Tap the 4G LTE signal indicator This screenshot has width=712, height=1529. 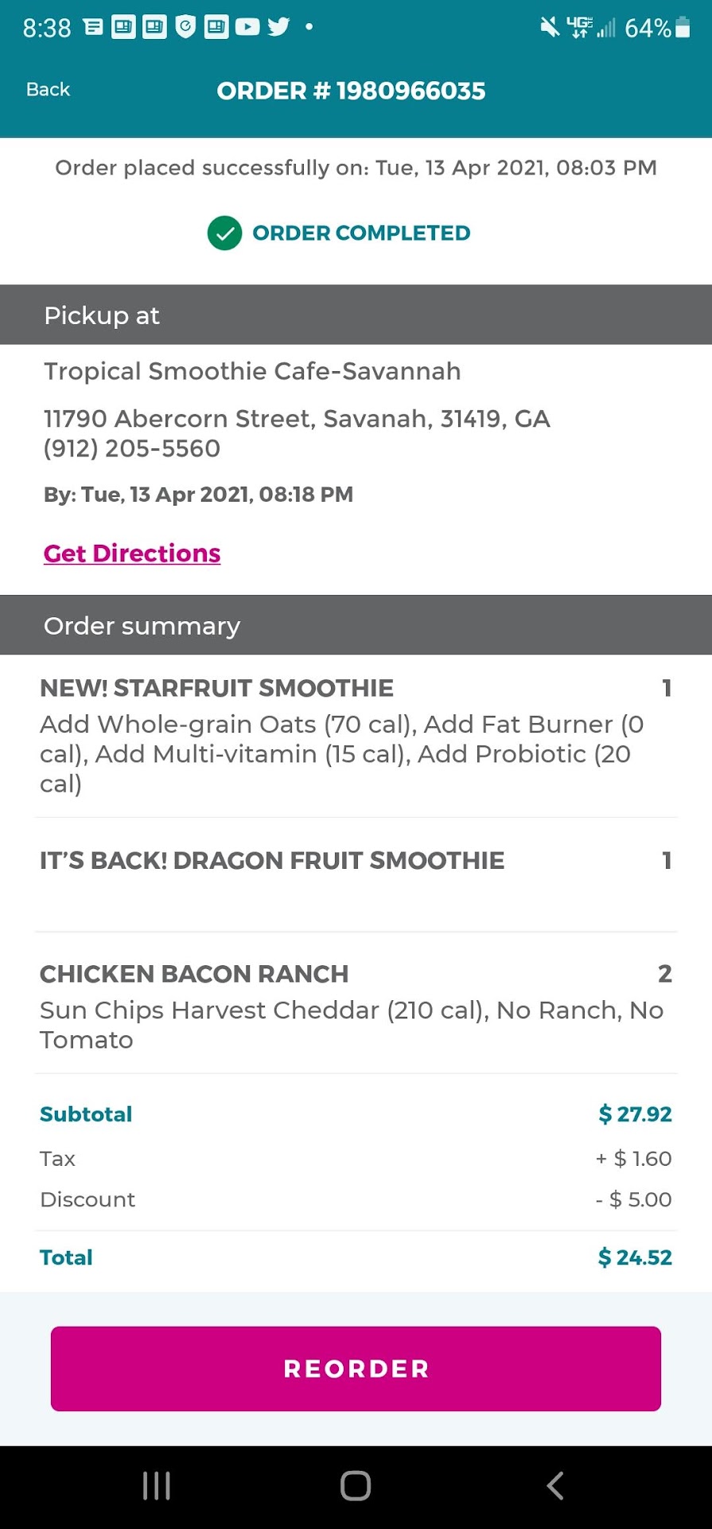click(579, 28)
